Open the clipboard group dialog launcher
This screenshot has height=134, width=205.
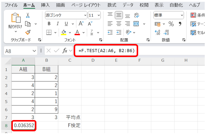40,40
